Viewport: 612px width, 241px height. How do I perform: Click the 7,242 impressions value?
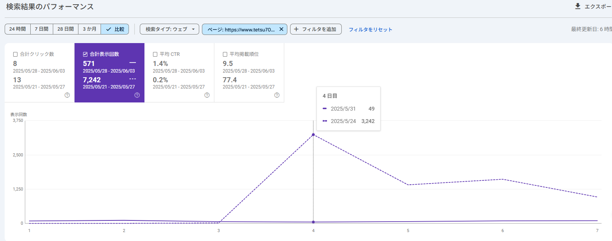(92, 80)
